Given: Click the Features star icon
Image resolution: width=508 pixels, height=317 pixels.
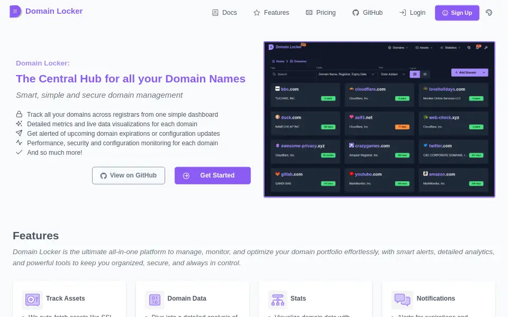Looking at the screenshot, I should click(x=257, y=13).
